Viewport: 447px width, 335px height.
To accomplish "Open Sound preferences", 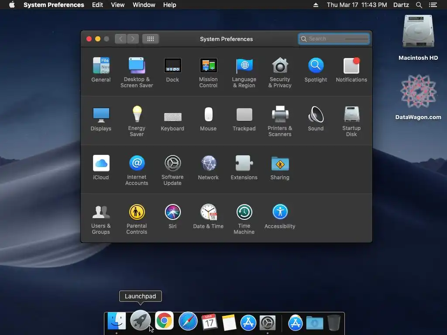I will [x=316, y=119].
